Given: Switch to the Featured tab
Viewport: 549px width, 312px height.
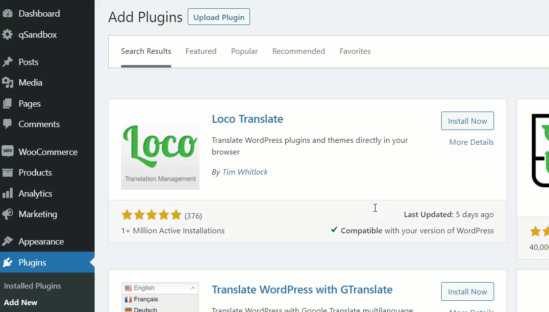Looking at the screenshot, I should [201, 51].
